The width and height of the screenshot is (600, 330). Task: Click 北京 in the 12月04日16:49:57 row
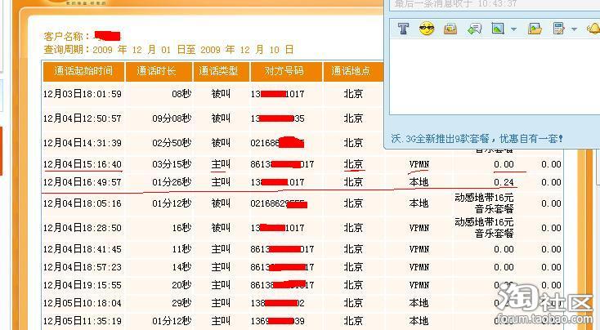353,182
